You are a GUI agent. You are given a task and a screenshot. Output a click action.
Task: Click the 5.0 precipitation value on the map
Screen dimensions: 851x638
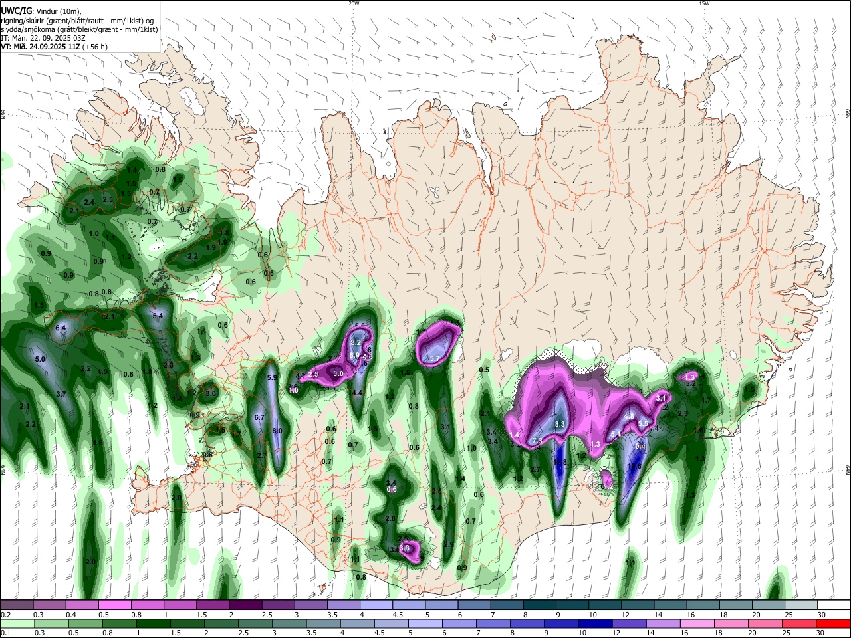(x=39, y=359)
